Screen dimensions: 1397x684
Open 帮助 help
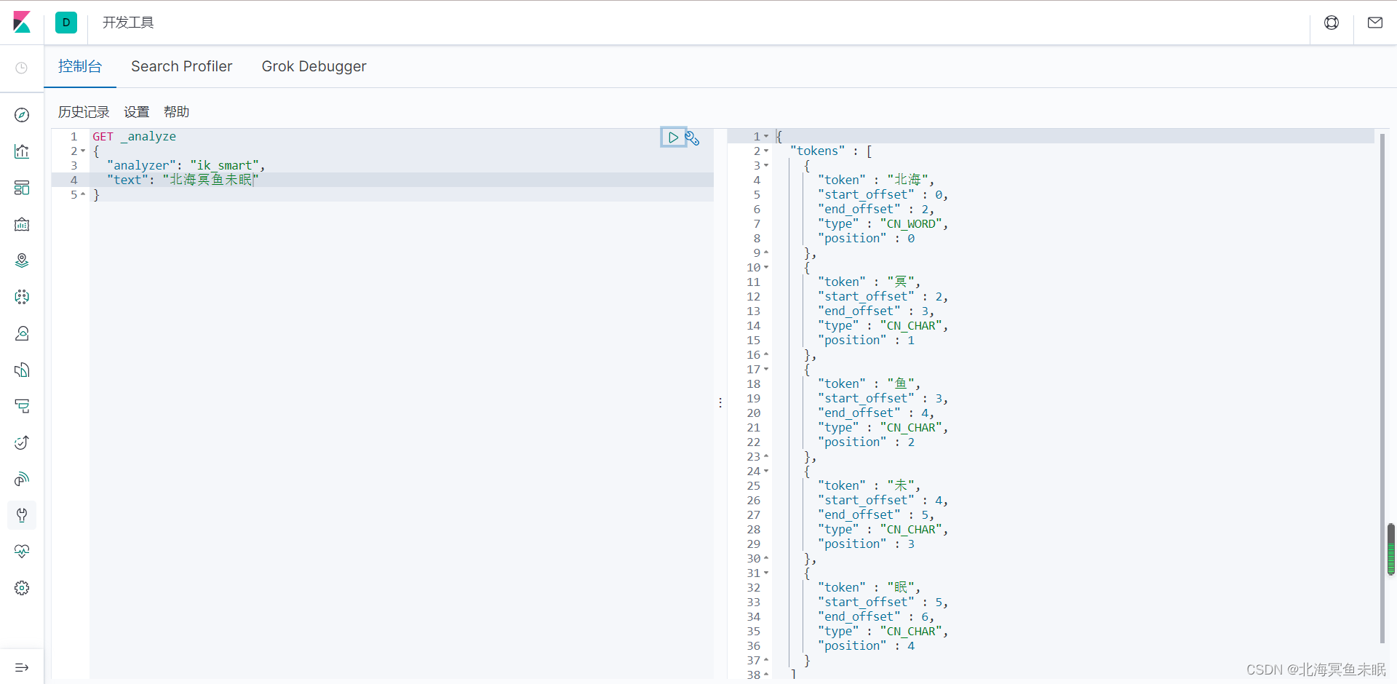177,112
